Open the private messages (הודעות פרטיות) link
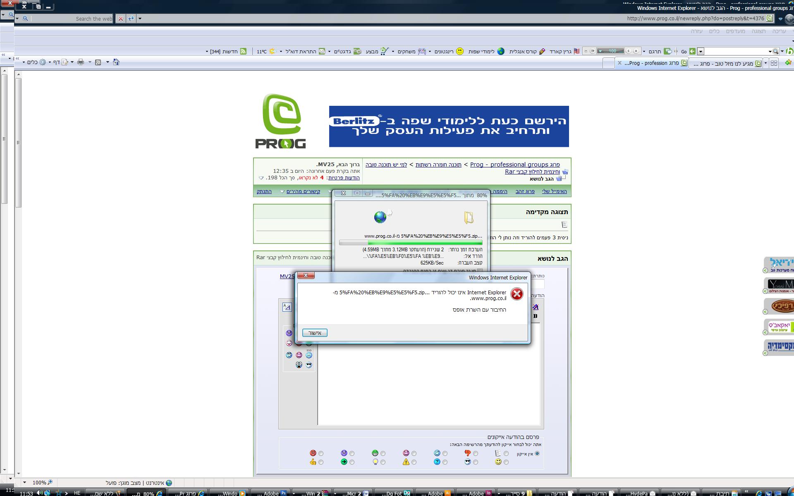Image resolution: width=794 pixels, height=496 pixels. pyautogui.click(x=344, y=178)
